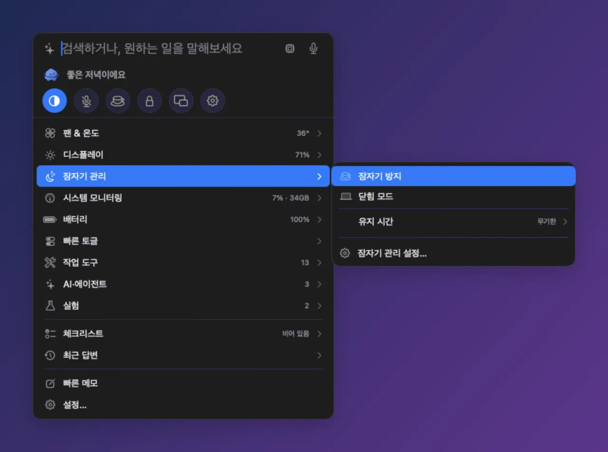The height and width of the screenshot is (452, 608).
Task: Select the 닫힘 모드 submenu item
Action: 453,196
